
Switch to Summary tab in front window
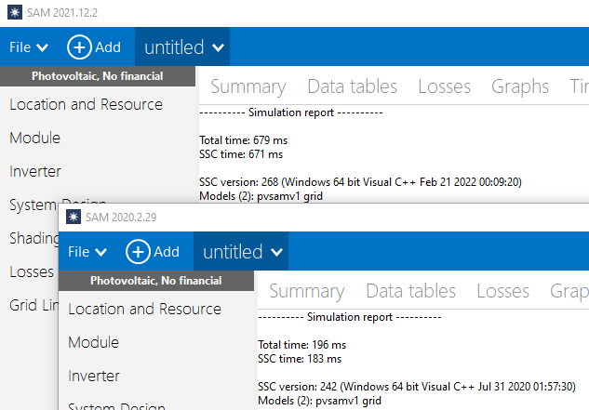(305, 291)
